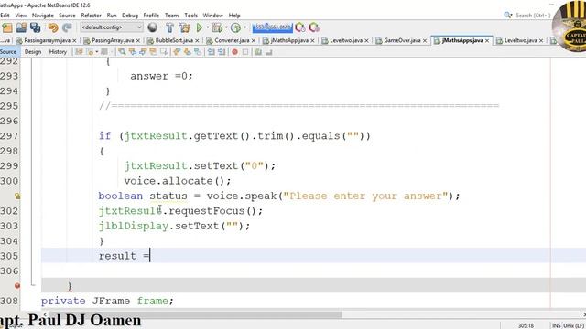
Task: Open the Edit menu
Action: click(x=5, y=16)
